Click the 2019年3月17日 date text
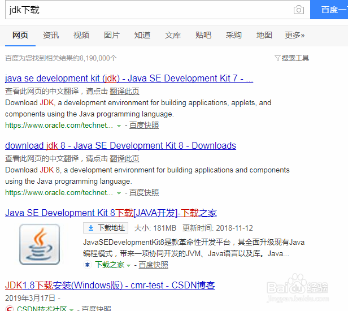This screenshot has height=311, width=348. pyautogui.click(x=30, y=298)
